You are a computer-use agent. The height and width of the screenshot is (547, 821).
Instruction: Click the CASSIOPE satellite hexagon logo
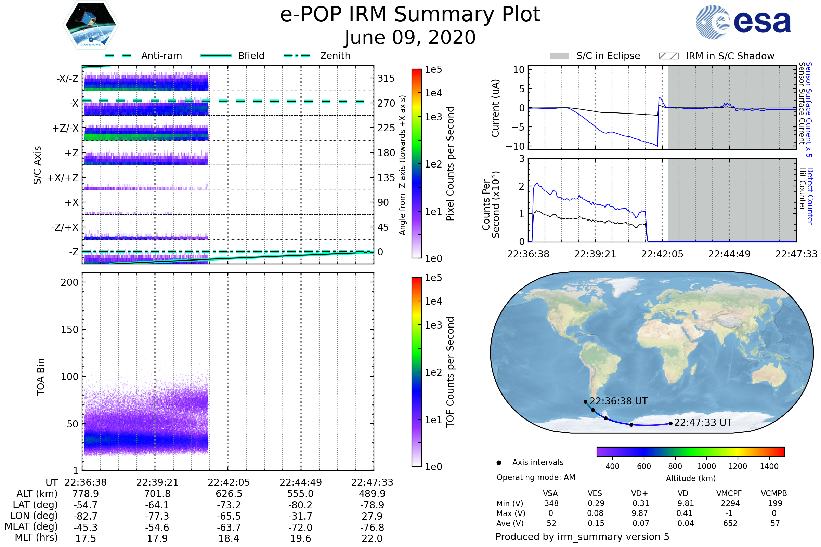(91, 25)
